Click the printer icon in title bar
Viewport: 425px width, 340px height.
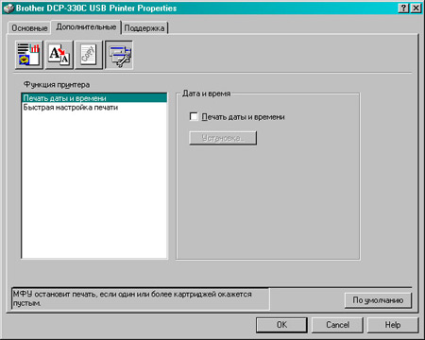(x=8, y=8)
